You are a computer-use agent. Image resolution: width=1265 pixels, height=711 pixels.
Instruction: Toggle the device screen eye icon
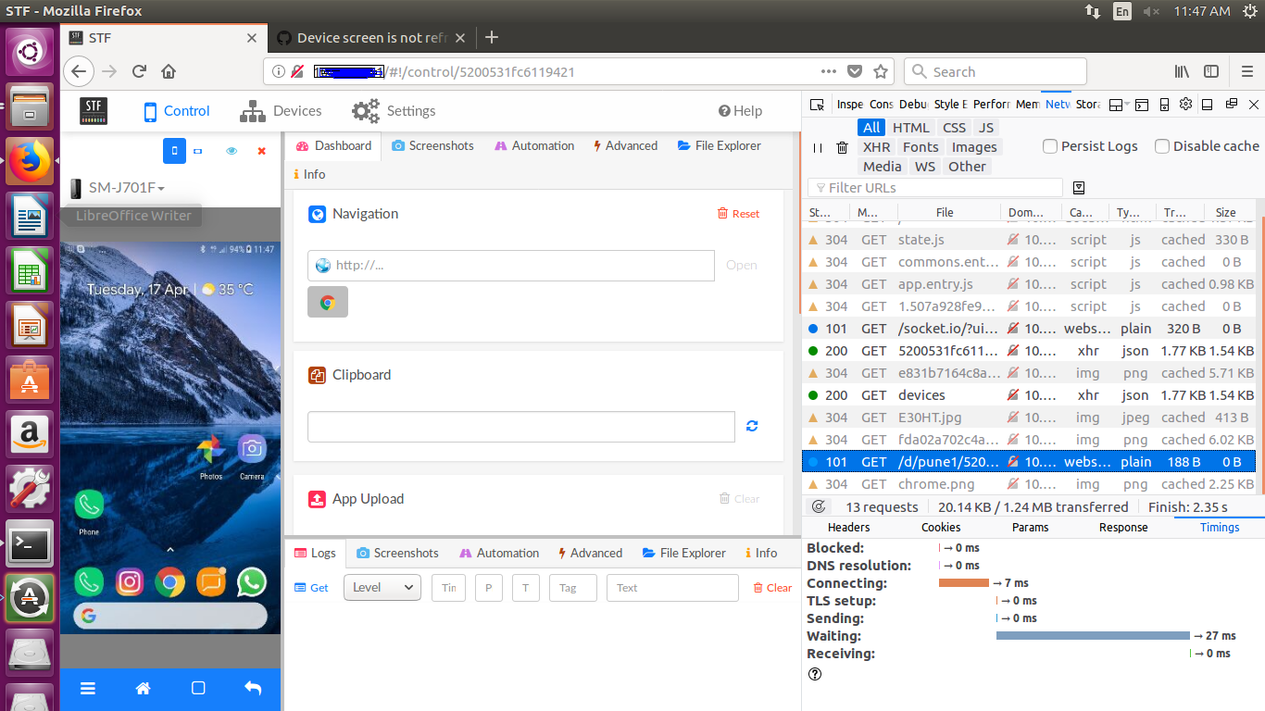tap(231, 151)
